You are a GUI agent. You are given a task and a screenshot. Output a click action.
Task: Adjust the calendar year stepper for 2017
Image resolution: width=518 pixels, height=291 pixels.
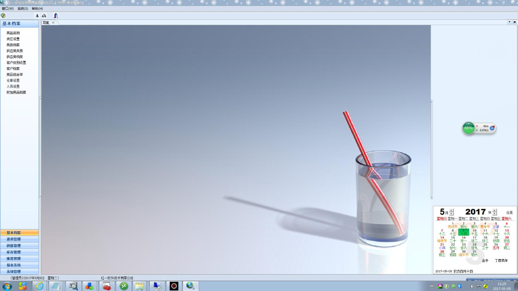[x=494, y=212]
